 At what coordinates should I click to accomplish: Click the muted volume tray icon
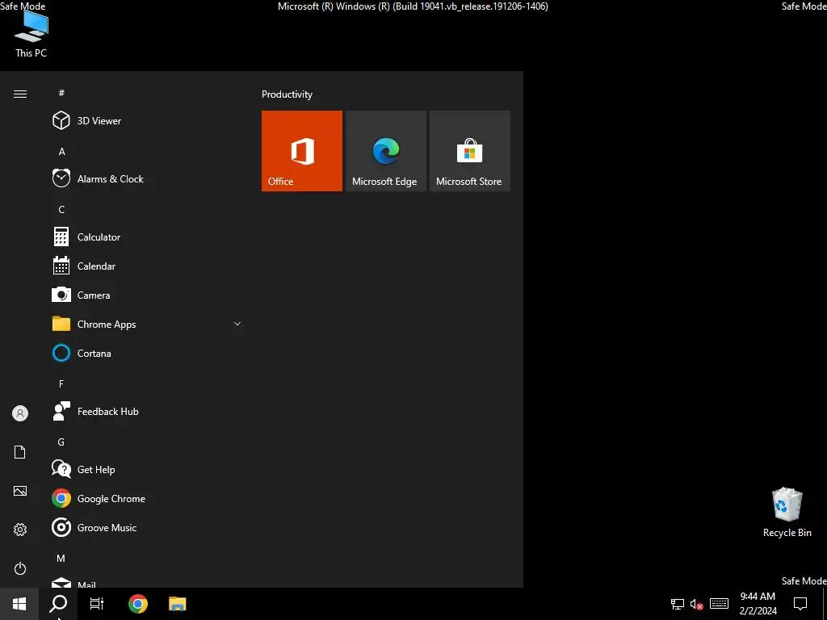point(697,604)
